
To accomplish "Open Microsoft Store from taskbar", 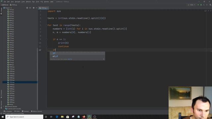I will click(68, 117).
